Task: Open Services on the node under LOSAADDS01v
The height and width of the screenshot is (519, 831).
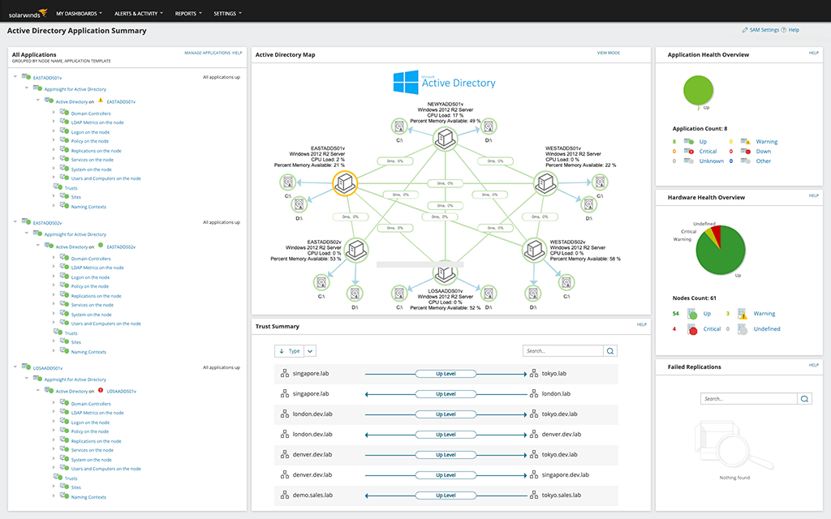Action: 93,450
